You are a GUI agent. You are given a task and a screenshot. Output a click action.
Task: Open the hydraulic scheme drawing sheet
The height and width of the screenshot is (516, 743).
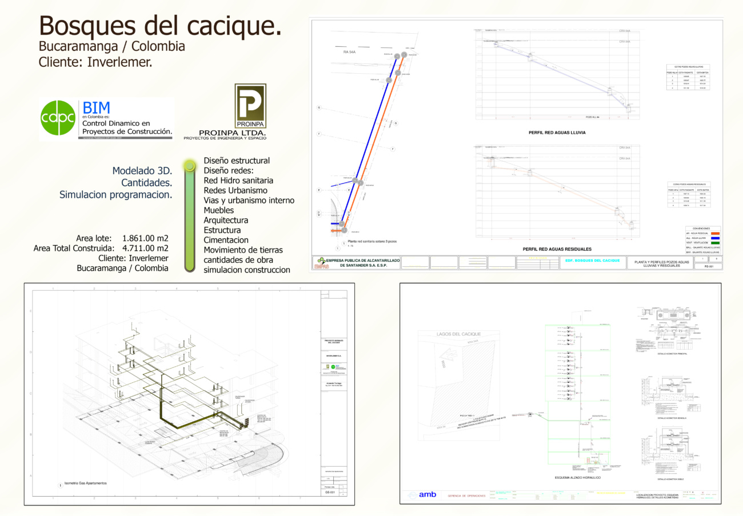pyautogui.click(x=561, y=393)
